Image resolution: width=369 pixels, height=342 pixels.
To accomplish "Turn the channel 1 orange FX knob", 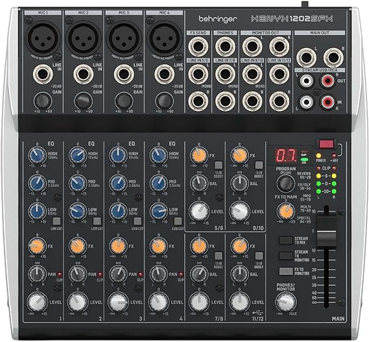I will pos(37,246).
